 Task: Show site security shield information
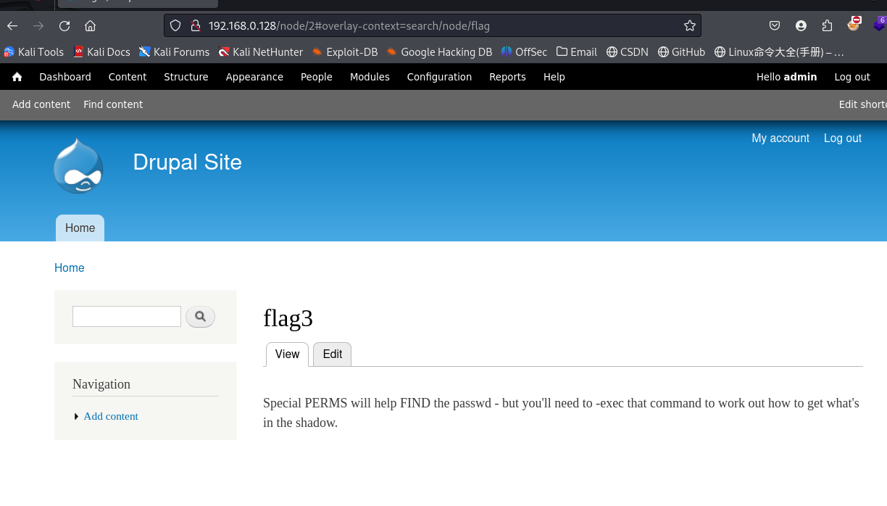tap(175, 26)
